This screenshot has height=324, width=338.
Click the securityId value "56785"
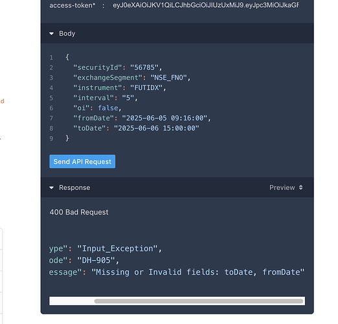point(144,67)
